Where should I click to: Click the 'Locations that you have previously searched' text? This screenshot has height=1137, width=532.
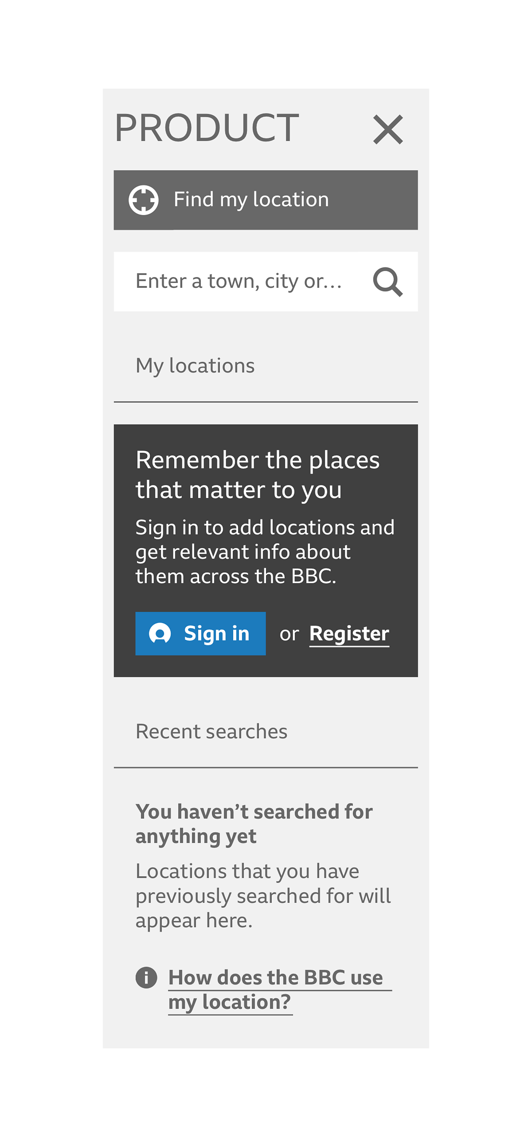pos(263,895)
